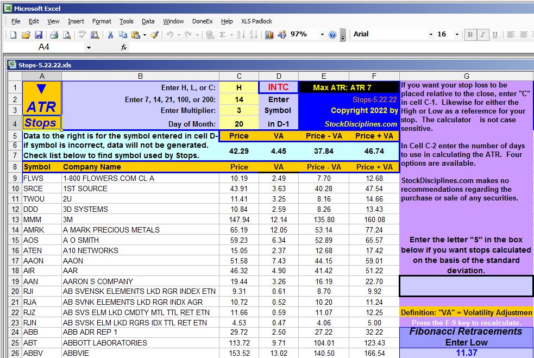Launch the Chart Wizard icon
The height and width of the screenshot is (358, 534).
269,34
